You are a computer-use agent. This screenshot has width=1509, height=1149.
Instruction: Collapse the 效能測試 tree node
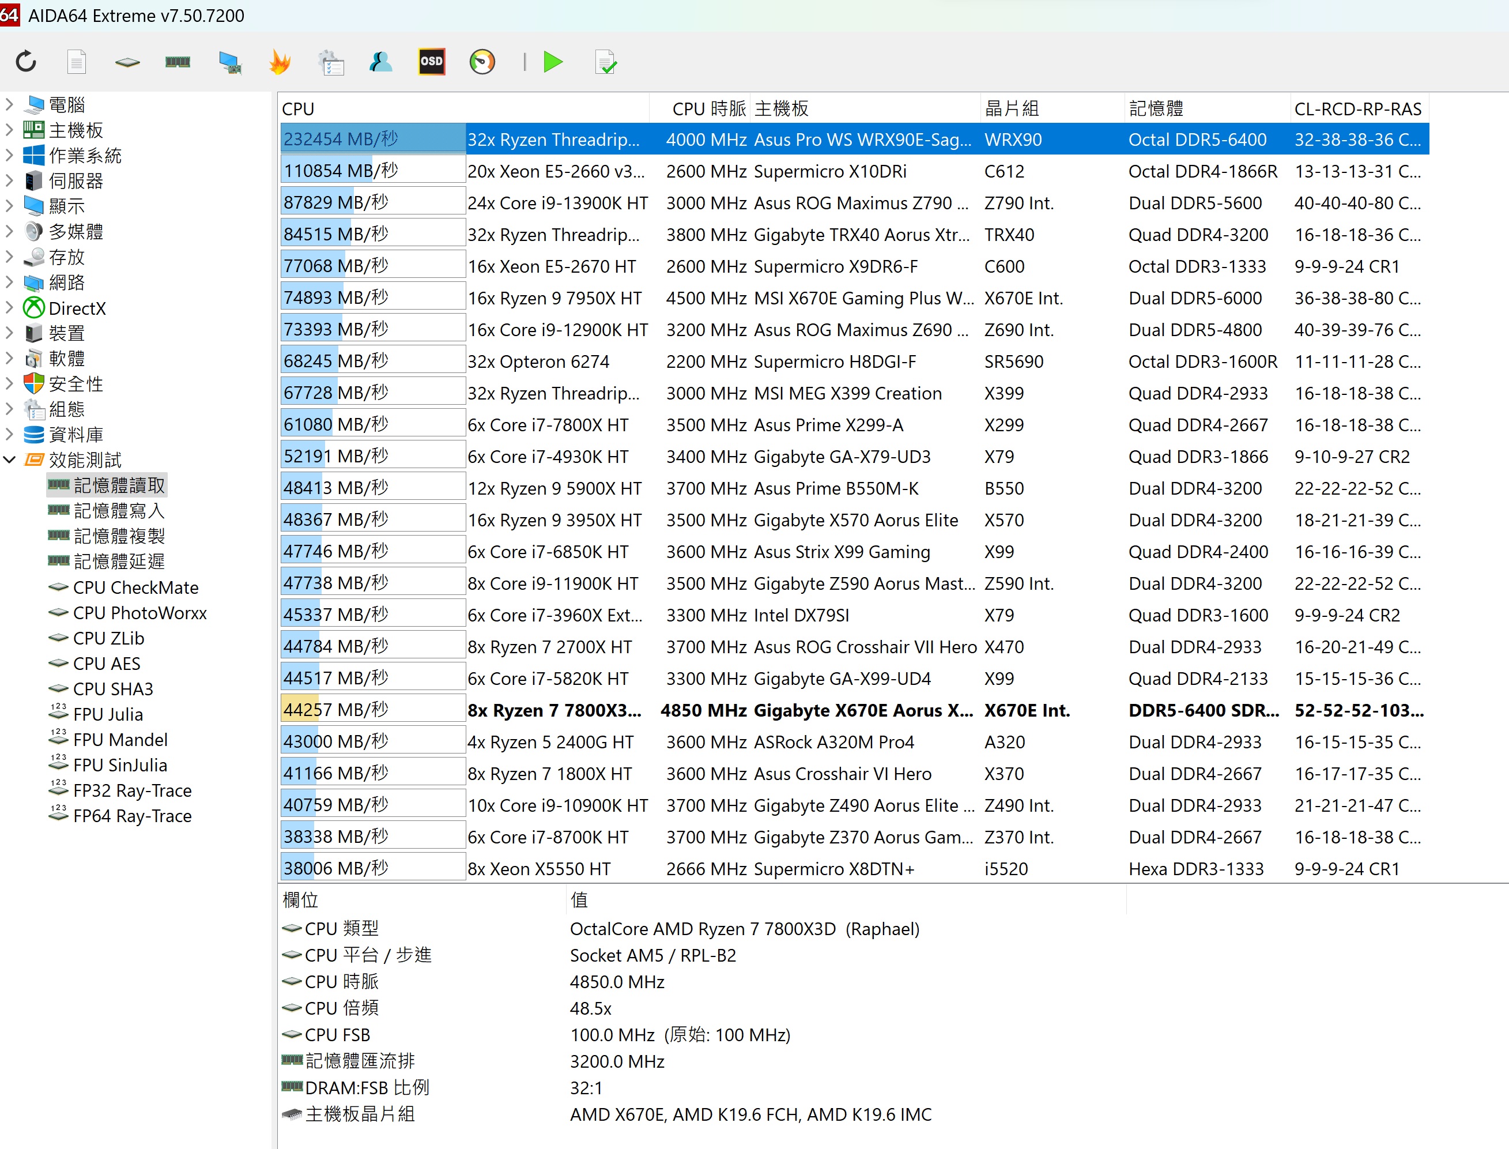[10, 459]
